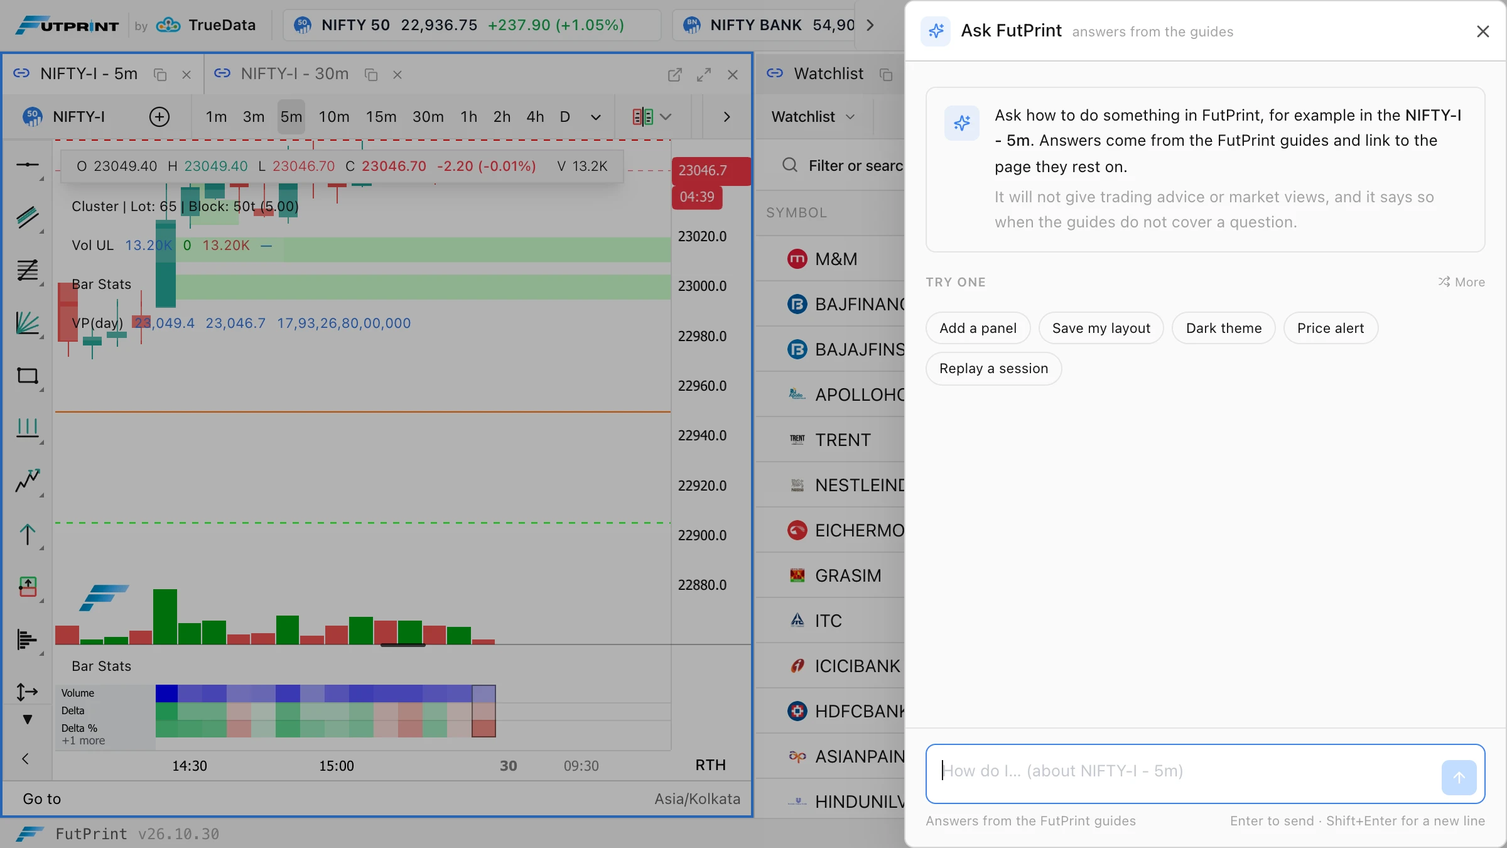
Task: Open the Go to date control
Action: [42, 799]
